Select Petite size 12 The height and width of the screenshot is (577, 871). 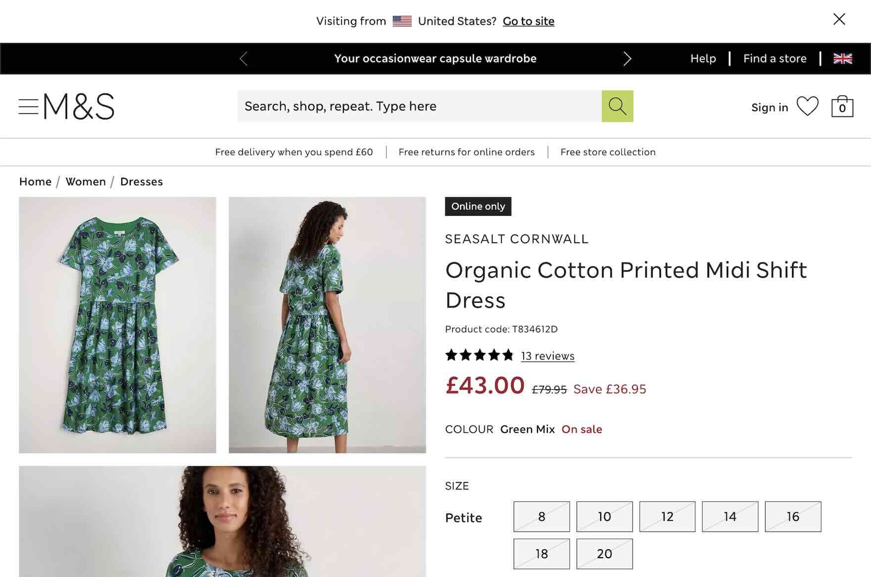coord(667,517)
